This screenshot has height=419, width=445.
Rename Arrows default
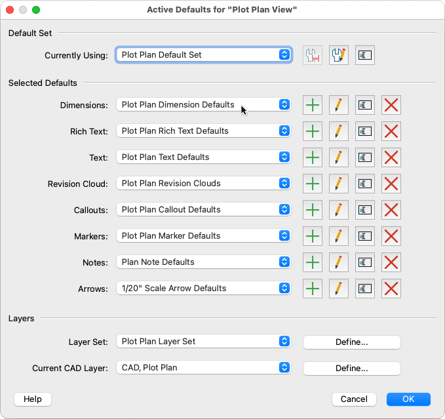(365, 289)
